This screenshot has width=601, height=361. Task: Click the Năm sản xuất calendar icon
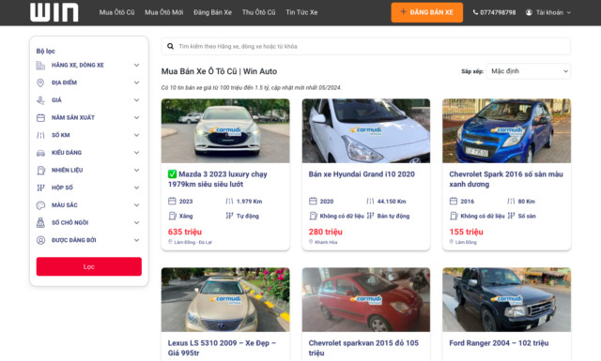click(40, 117)
